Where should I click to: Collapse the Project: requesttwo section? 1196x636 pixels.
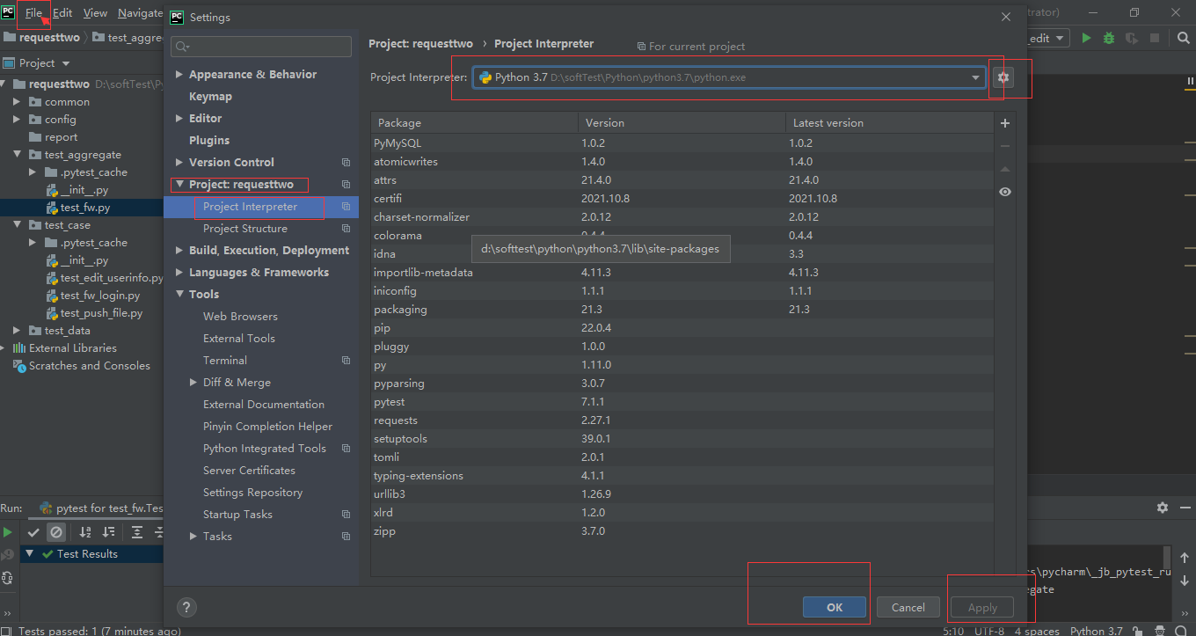[x=179, y=185]
